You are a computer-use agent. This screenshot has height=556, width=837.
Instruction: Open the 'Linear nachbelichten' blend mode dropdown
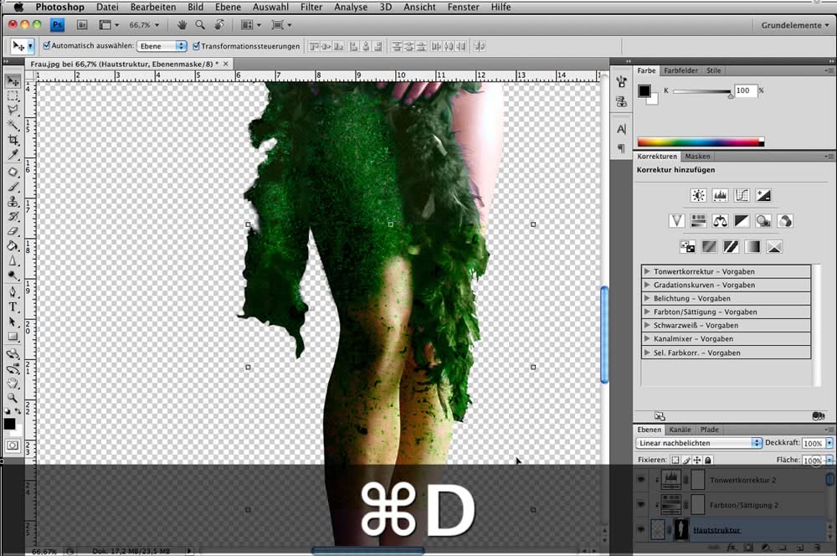click(x=699, y=443)
